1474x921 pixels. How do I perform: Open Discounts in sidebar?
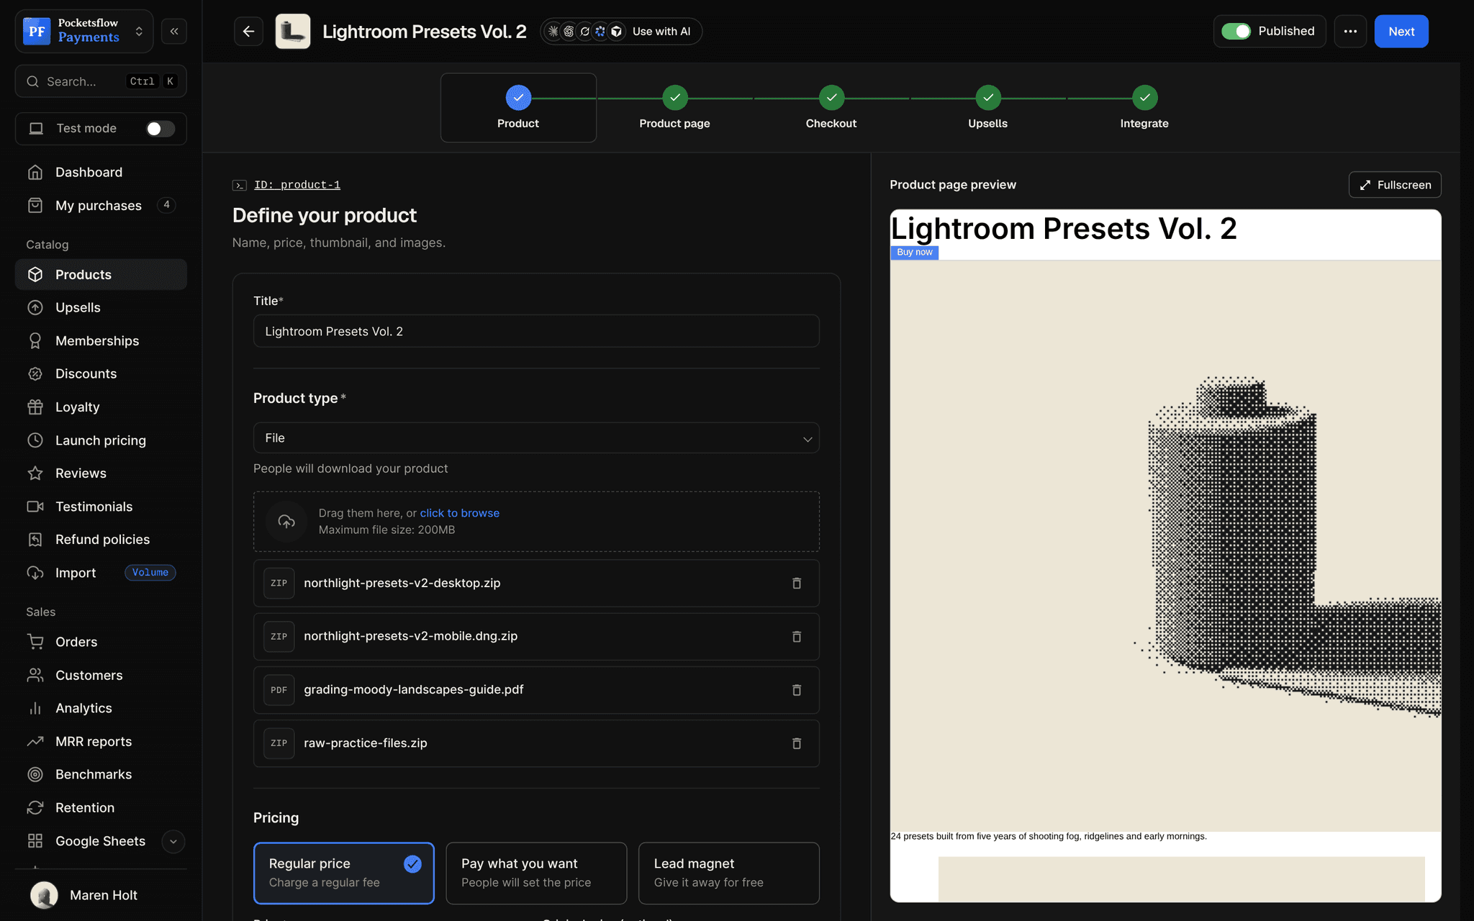click(x=101, y=373)
